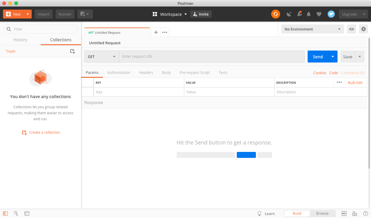Open keyboard shortcuts icon in status bar
The height and width of the screenshot is (218, 371).
(355, 214)
